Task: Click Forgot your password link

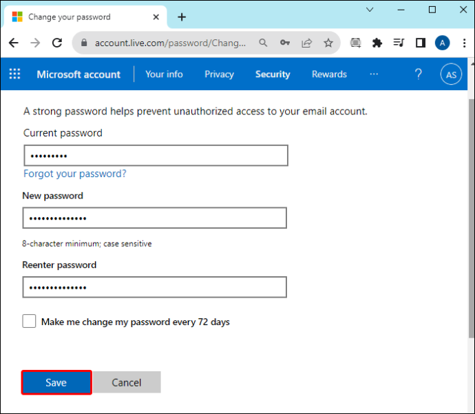Action: pos(75,174)
